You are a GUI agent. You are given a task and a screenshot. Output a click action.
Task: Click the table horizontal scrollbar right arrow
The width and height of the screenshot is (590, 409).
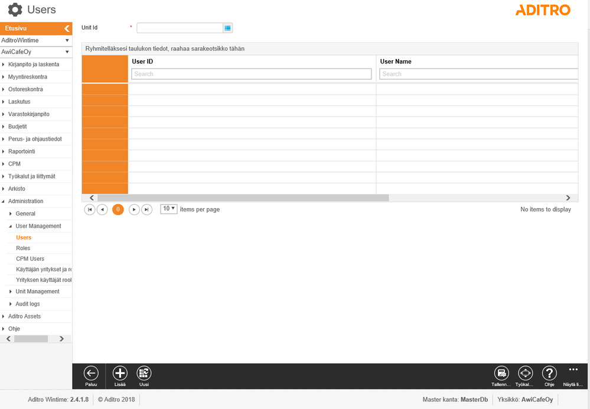(568, 198)
